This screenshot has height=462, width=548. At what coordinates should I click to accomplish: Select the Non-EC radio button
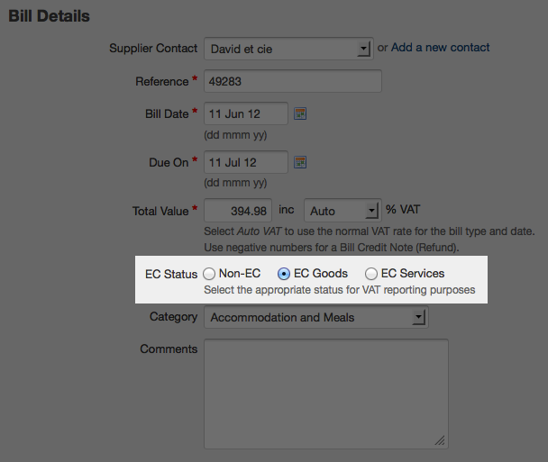(x=210, y=274)
